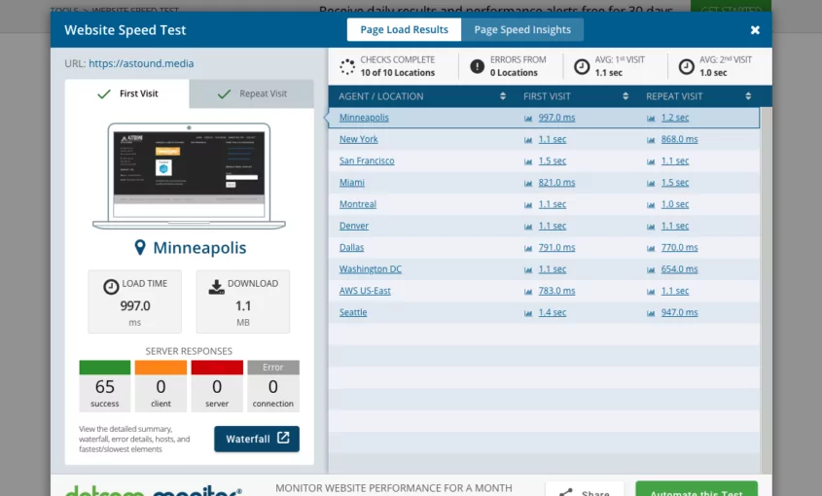The image size is (822, 496).
Task: Open chart icon for Washington DC first visit
Action: [528, 270]
